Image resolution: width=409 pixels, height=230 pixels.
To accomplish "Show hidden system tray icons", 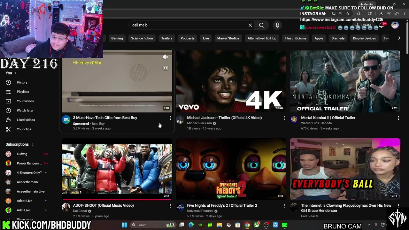I will (369, 225).
